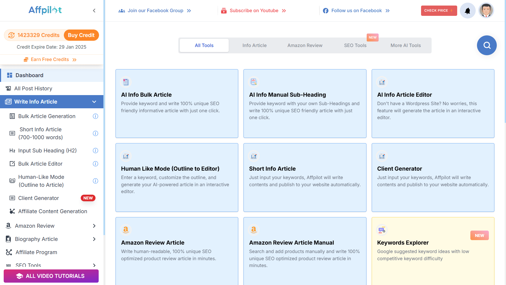506x285 pixels.
Task: Open All Post History in sidebar
Action: [x=33, y=88]
